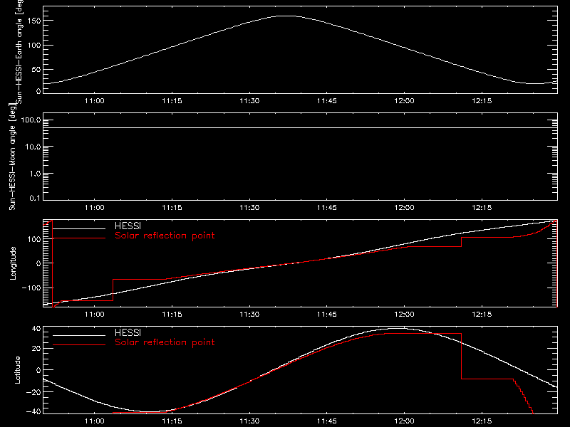Click 11:15 time label under Latitude plot
Viewport: 570px width, 427px height.
click(x=172, y=421)
